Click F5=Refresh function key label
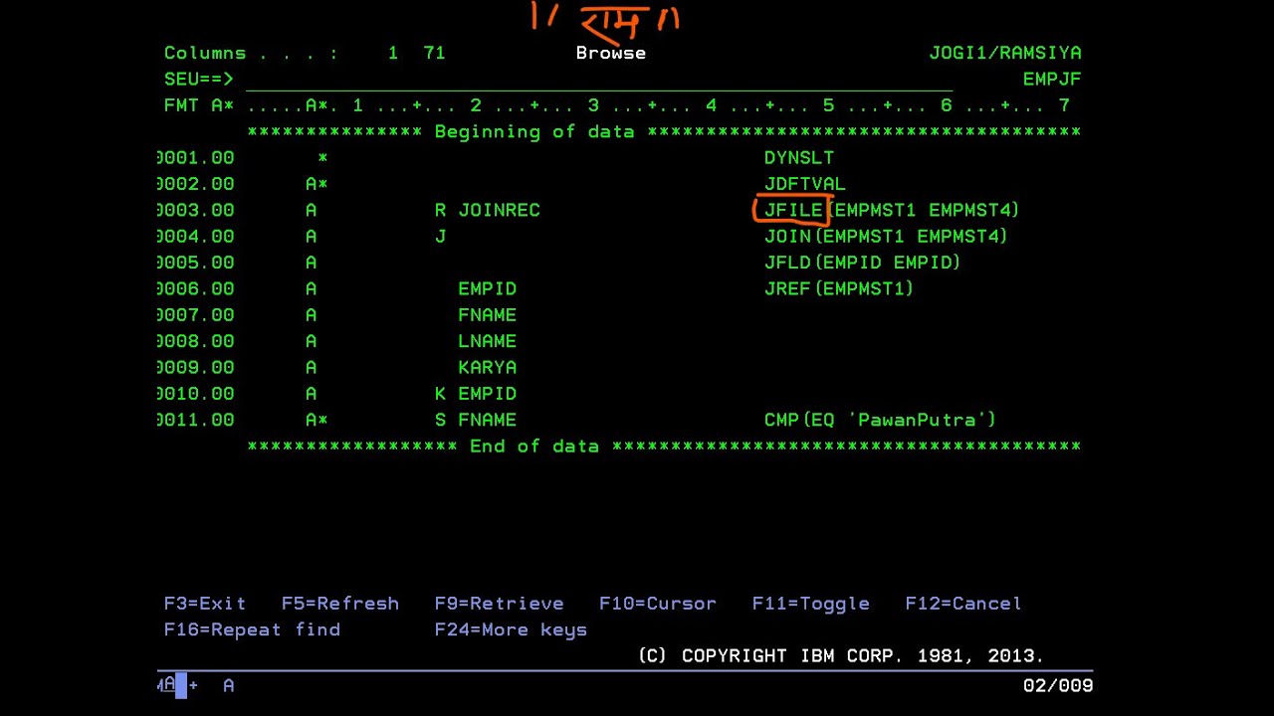1274x716 pixels. click(x=340, y=604)
